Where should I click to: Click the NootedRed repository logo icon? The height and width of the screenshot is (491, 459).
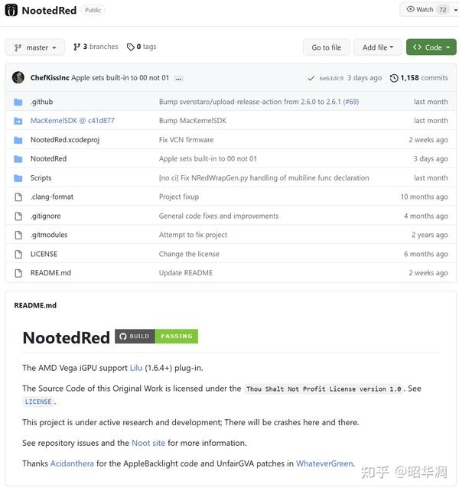click(x=11, y=10)
